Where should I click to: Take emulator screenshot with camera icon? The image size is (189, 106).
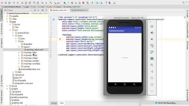(x=152, y=59)
